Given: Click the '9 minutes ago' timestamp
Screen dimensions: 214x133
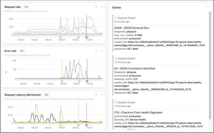Looking at the screenshot, I should [122, 21].
